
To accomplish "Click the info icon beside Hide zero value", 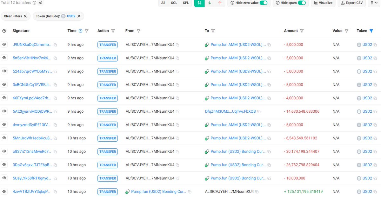I will [x=233, y=3].
